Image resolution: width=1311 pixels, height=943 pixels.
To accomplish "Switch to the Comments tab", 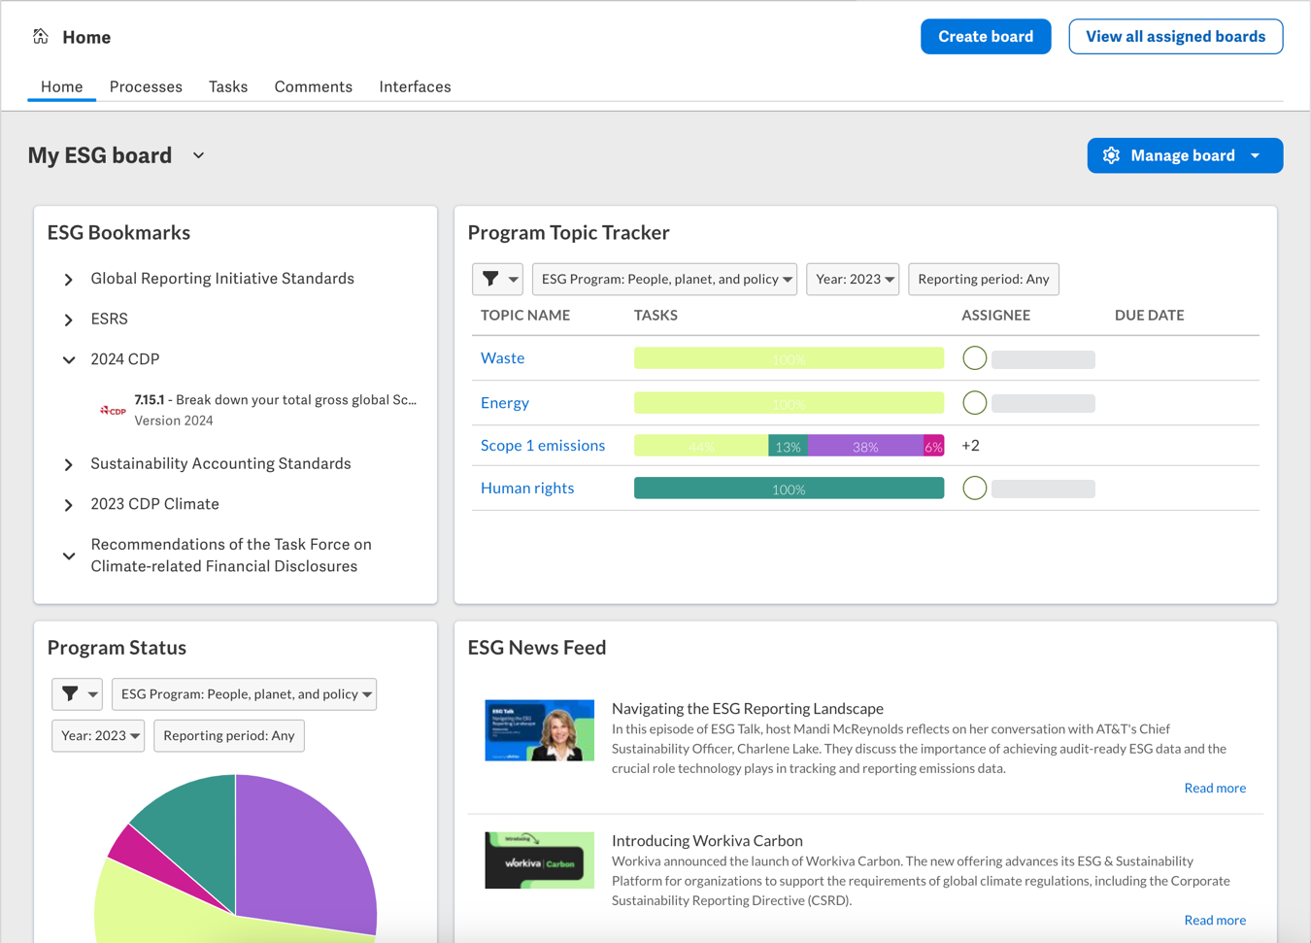I will (x=313, y=86).
